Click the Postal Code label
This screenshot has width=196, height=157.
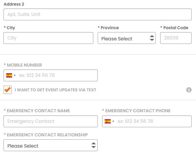point(175,28)
